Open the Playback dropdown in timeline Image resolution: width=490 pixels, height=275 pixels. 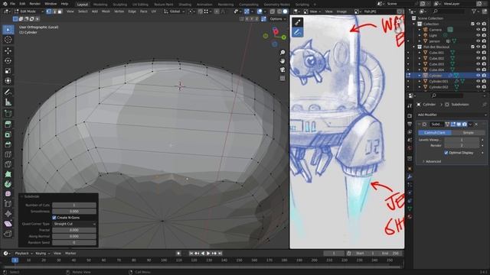[24, 254]
